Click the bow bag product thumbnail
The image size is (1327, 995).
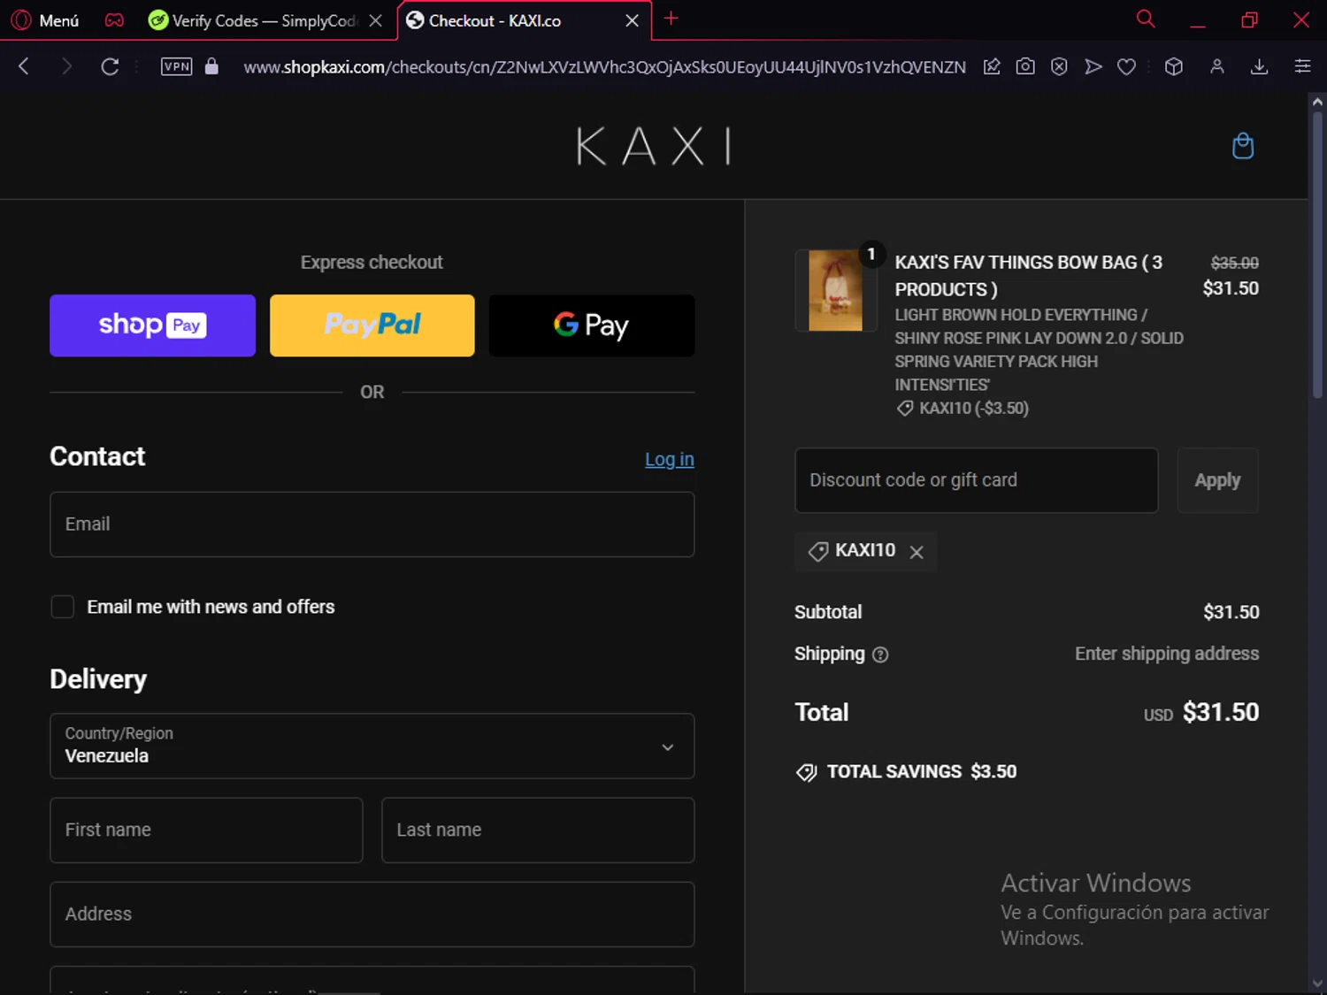pos(835,290)
